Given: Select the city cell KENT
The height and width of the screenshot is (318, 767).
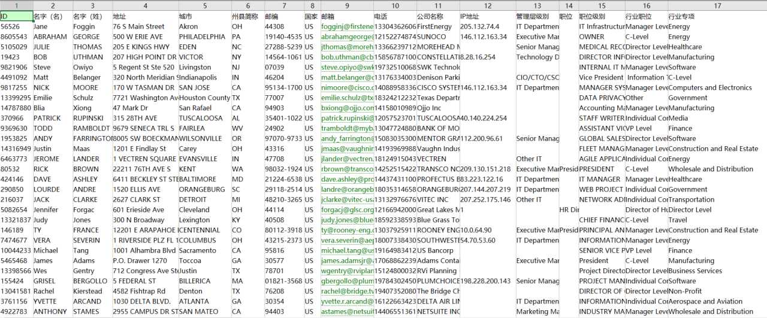Looking at the screenshot, I should point(204,169).
